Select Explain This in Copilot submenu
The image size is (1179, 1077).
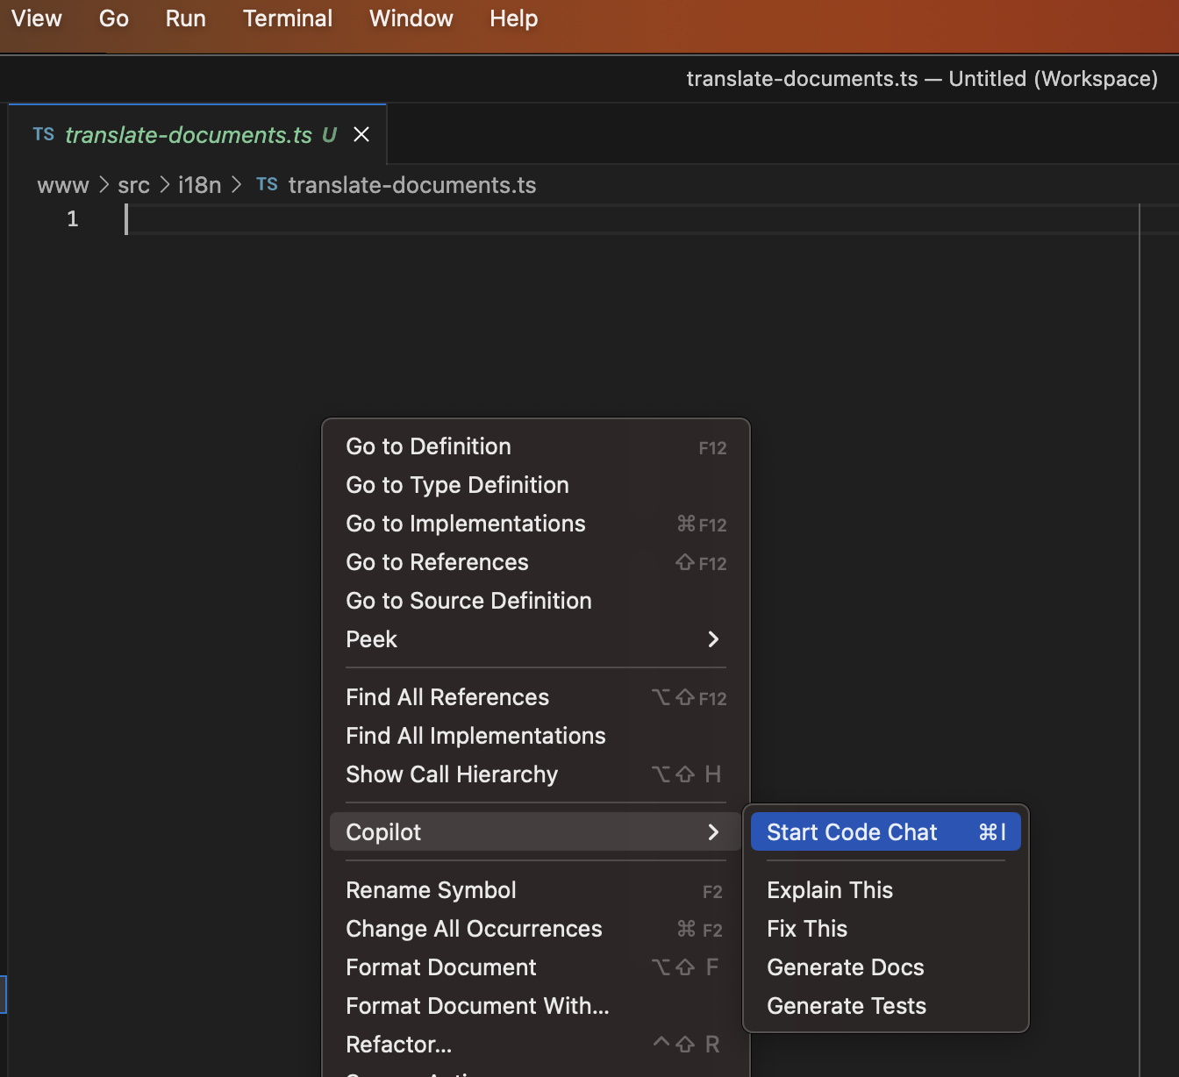point(886,890)
